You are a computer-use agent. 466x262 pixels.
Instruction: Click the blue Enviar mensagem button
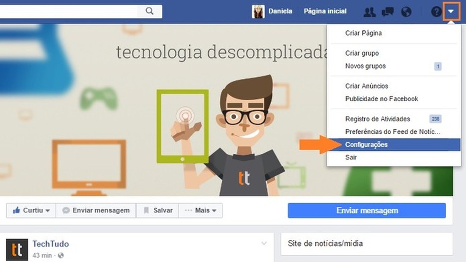click(367, 210)
